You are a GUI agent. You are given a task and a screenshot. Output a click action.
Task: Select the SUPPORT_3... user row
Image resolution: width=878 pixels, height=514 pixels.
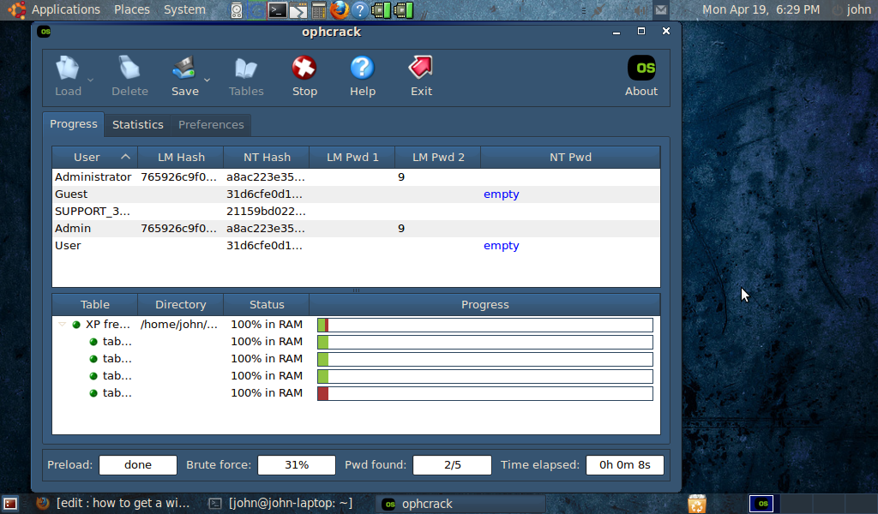tap(356, 212)
